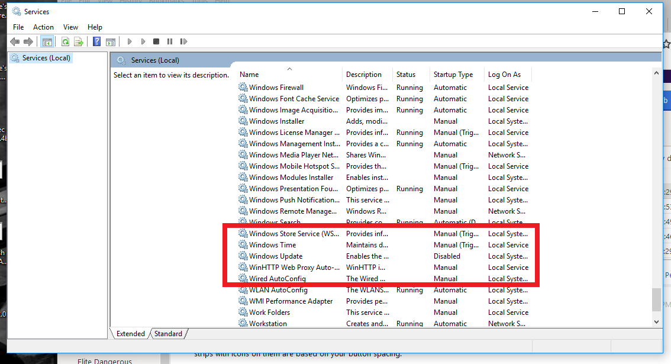Click the WMI Performance Adapter service name
The width and height of the screenshot is (671, 364).
pyautogui.click(x=291, y=301)
